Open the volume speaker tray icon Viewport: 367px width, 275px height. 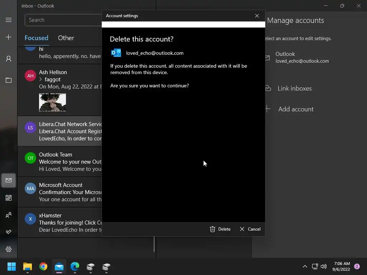(324, 266)
